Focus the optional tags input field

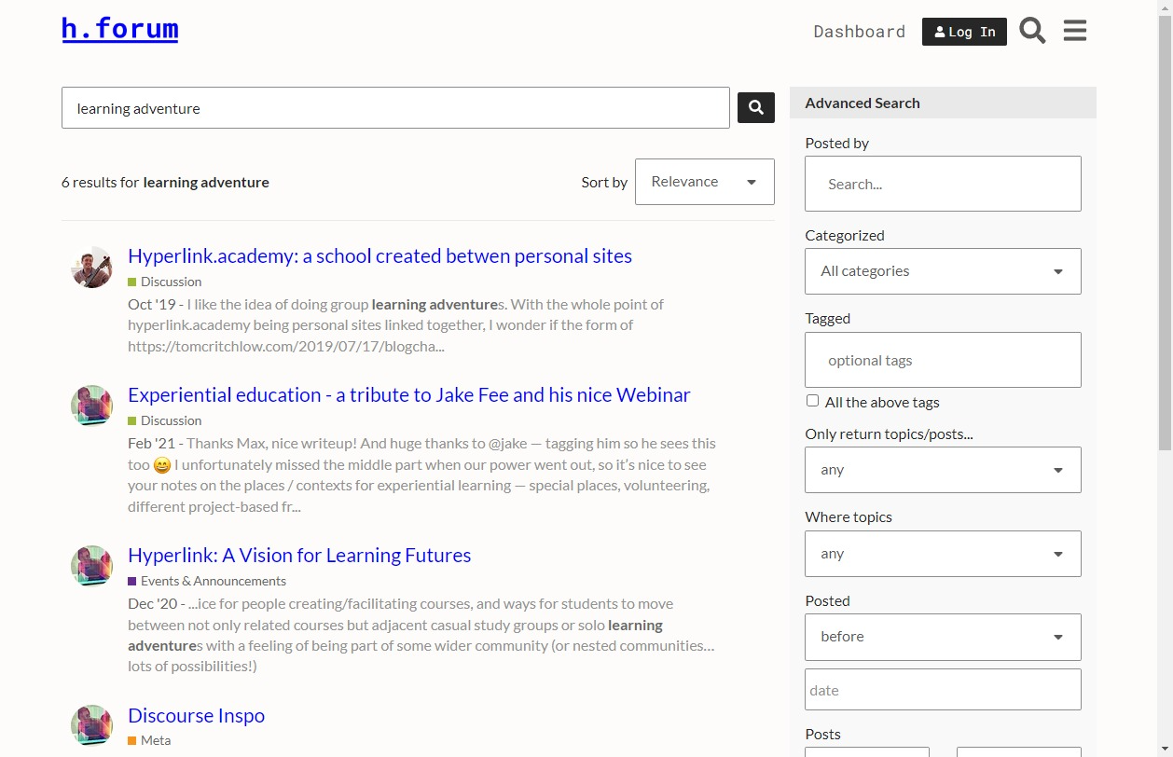pos(943,360)
